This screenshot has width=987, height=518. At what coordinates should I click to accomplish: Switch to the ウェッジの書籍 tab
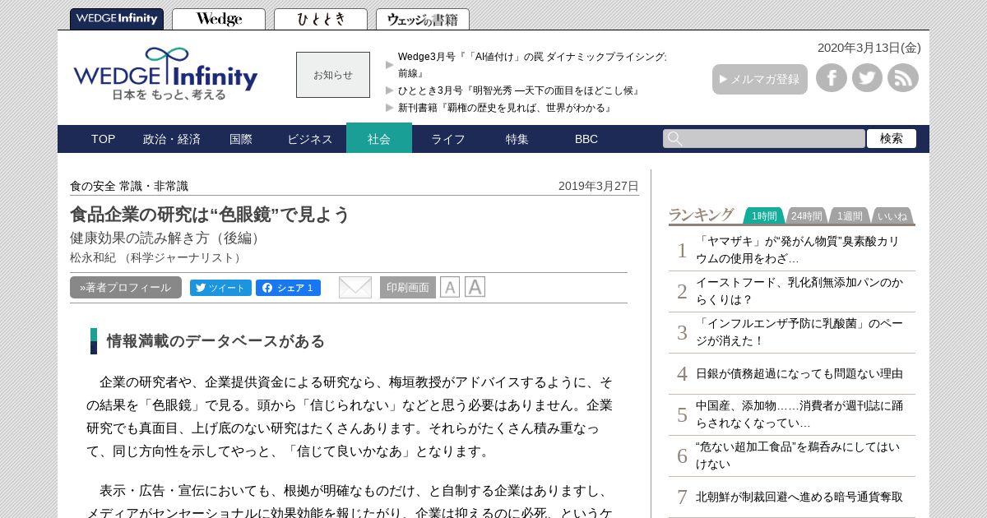pos(423,19)
